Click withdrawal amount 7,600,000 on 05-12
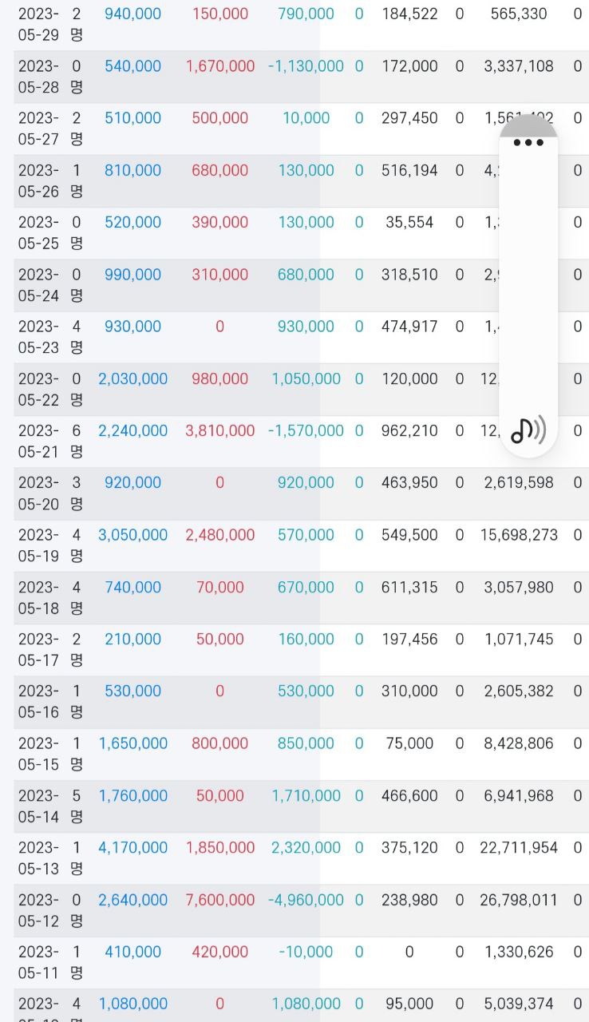 (x=220, y=900)
